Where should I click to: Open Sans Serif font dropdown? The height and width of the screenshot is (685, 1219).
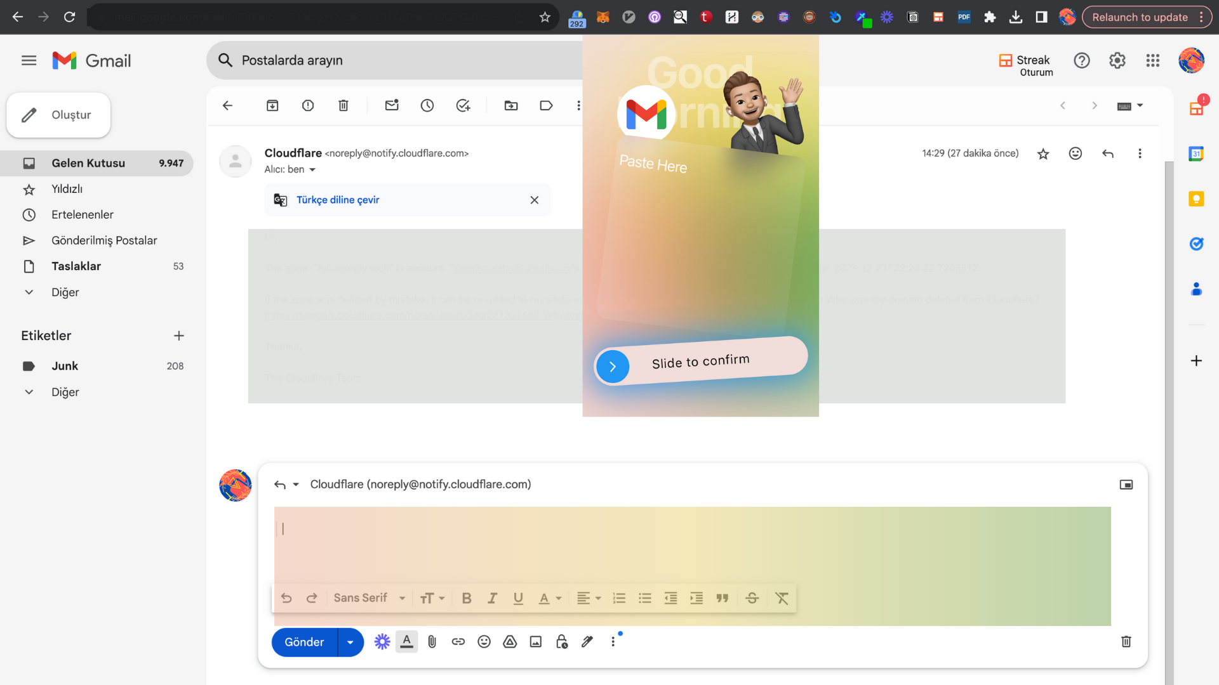tap(370, 598)
